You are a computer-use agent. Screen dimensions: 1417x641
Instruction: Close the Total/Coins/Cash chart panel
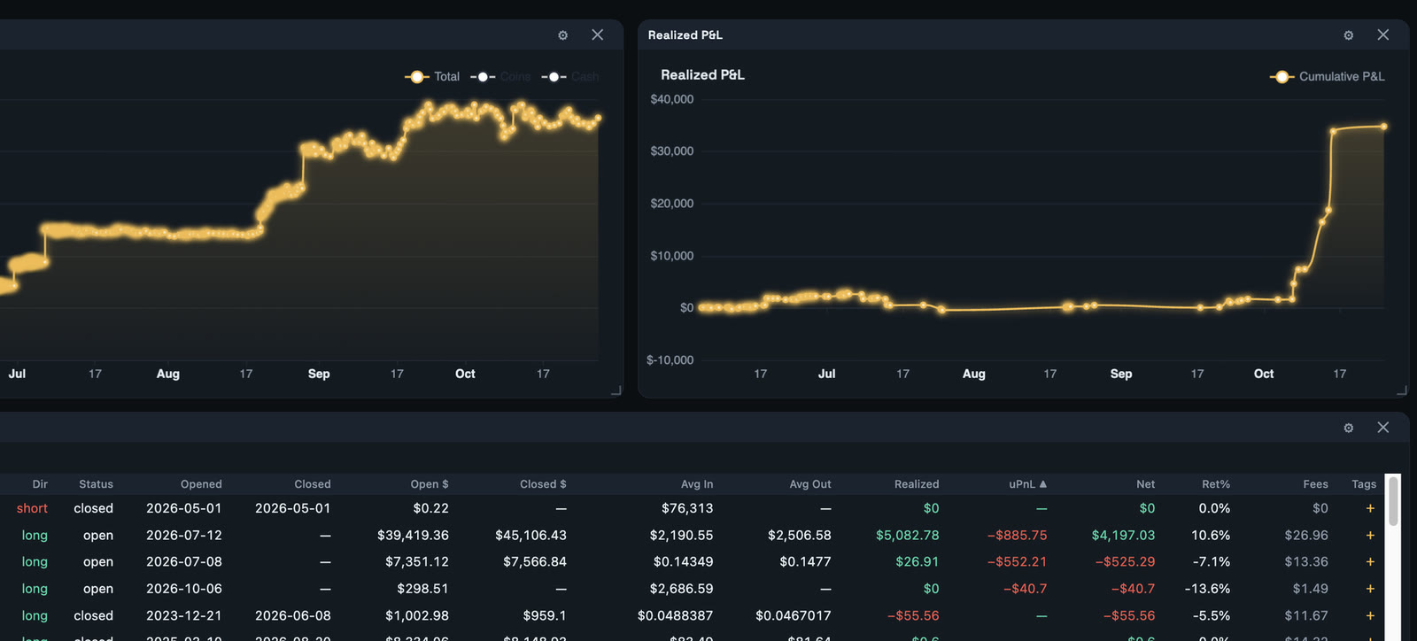[598, 35]
